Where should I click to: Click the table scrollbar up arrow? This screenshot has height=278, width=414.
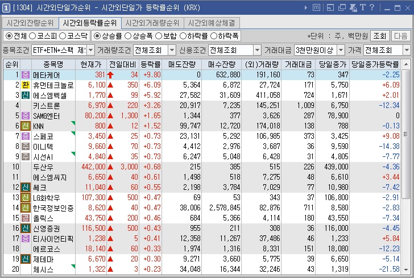407,64
